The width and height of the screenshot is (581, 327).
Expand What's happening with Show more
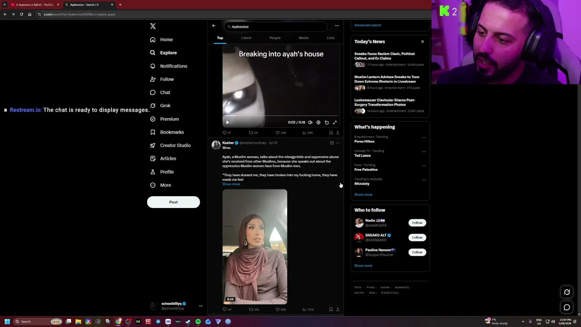coord(363,195)
